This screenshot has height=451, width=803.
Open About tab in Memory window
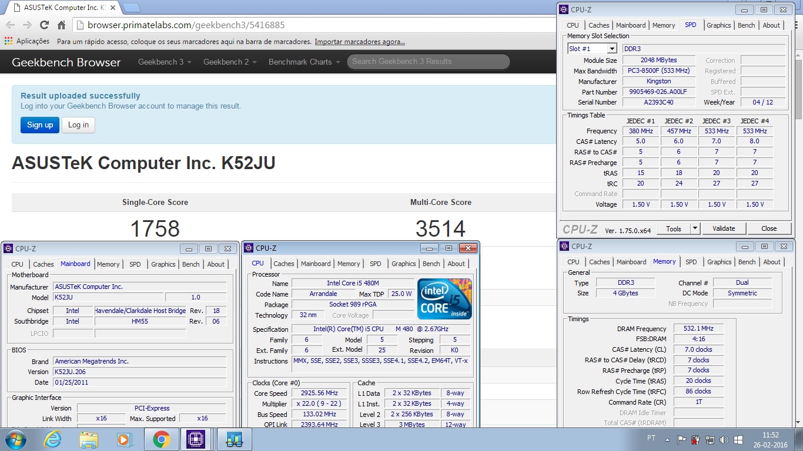point(772,262)
